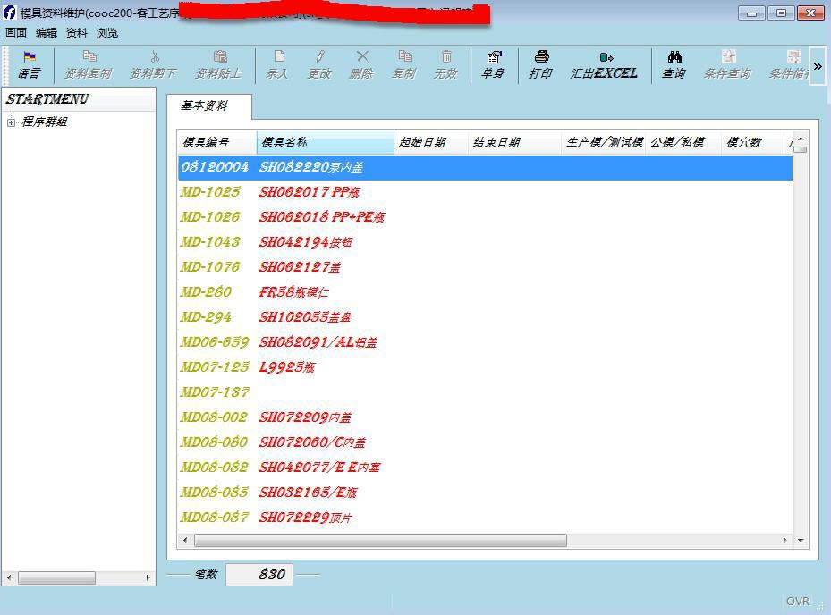Click the 语言 language flag icon

coord(30,64)
